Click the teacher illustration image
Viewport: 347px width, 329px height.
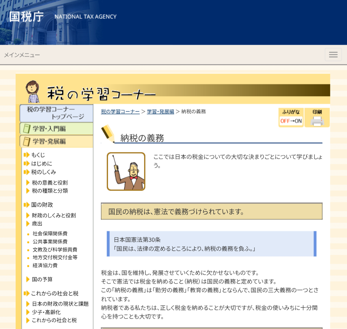[x=126, y=172]
